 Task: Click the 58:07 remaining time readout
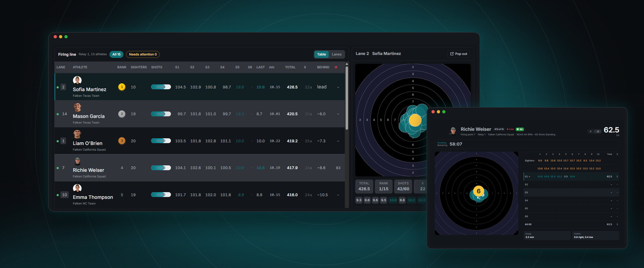(456, 144)
